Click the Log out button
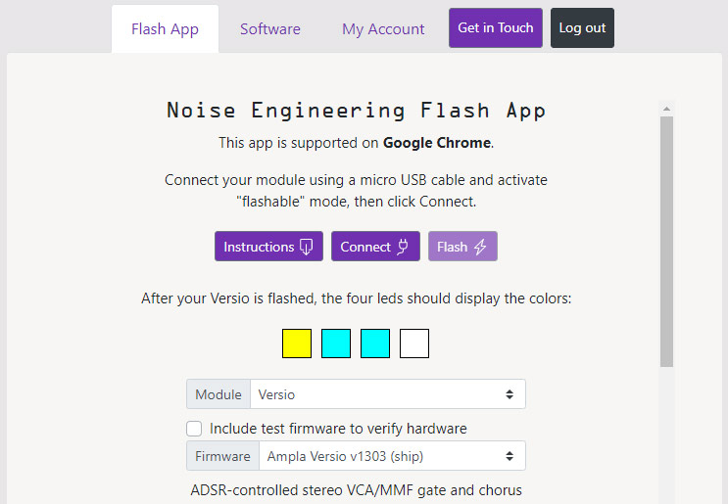 tap(582, 28)
